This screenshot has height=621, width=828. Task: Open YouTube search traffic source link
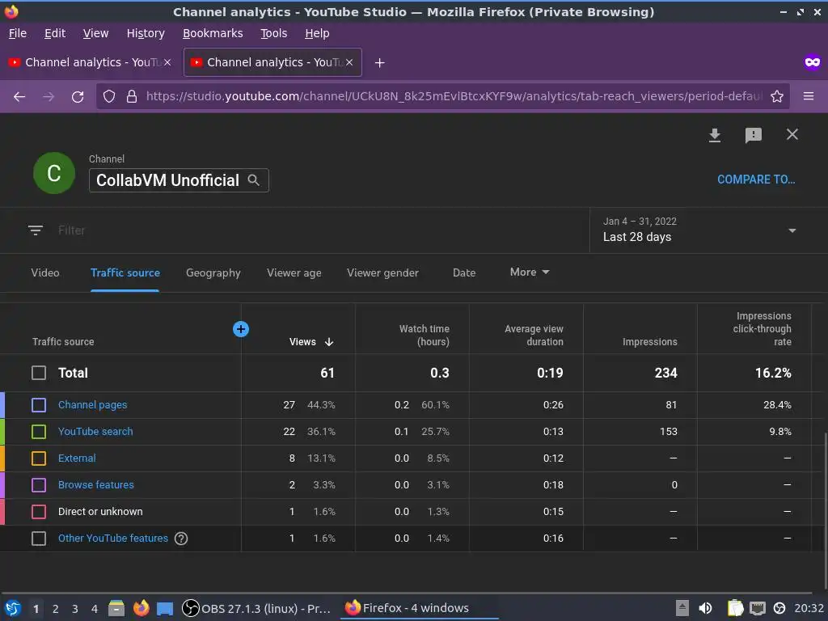click(95, 432)
